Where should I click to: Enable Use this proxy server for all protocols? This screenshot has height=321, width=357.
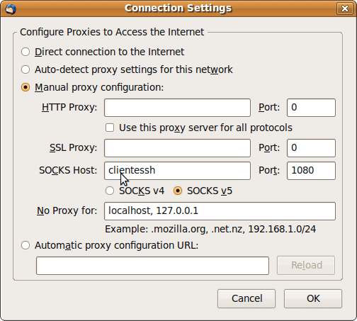click(x=110, y=128)
